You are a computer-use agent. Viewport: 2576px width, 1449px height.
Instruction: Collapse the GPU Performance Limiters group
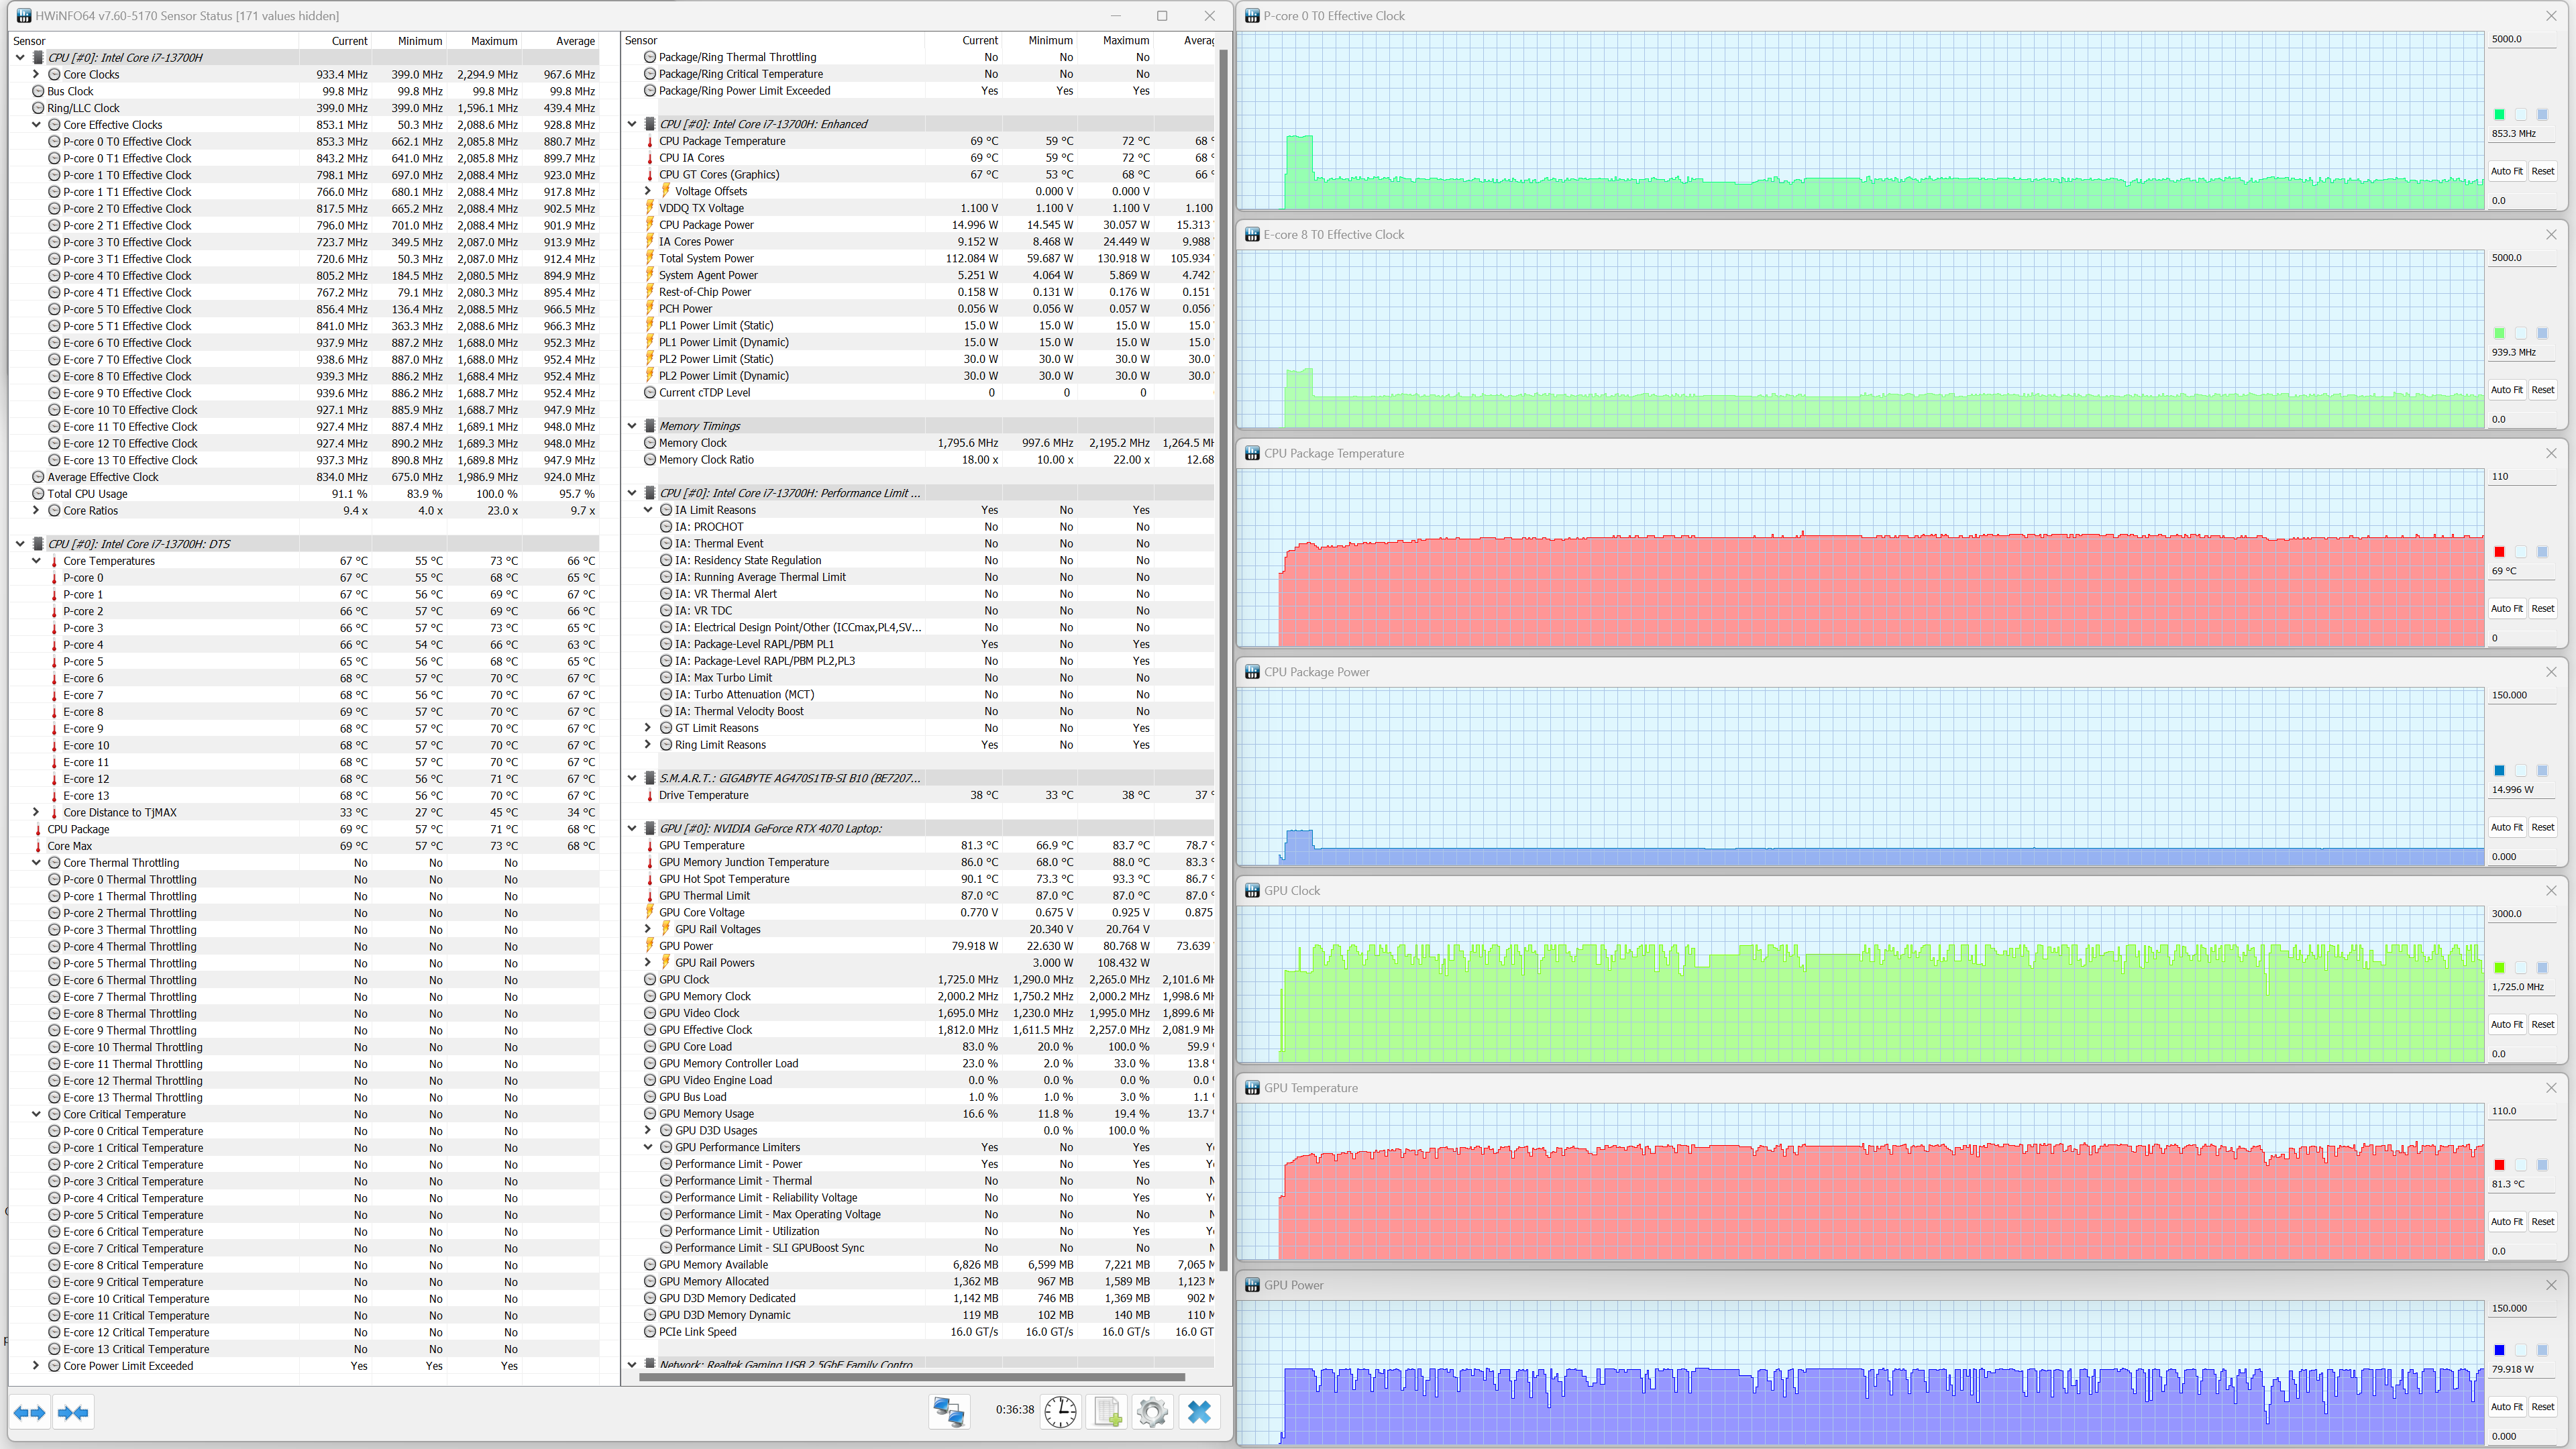(648, 1147)
